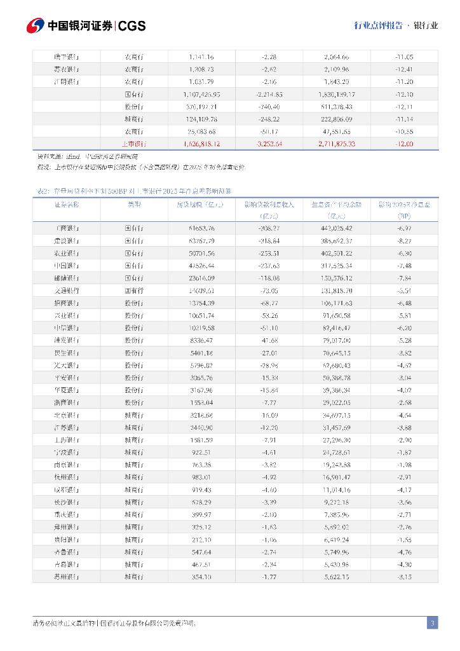This screenshot has width=460, height=651.
Task: Click the '1,308.73' cell
Action: point(201,69)
